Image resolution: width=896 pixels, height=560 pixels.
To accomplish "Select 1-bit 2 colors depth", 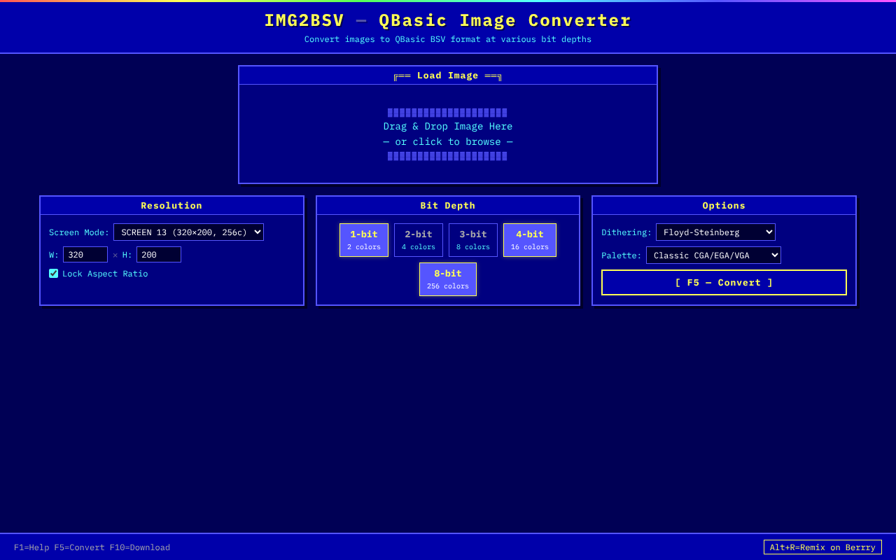I will [364, 240].
